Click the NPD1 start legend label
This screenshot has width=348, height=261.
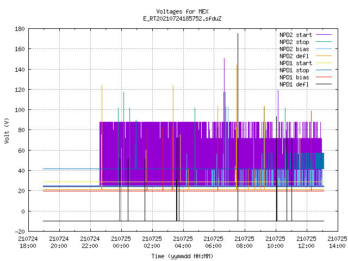coord(296,63)
